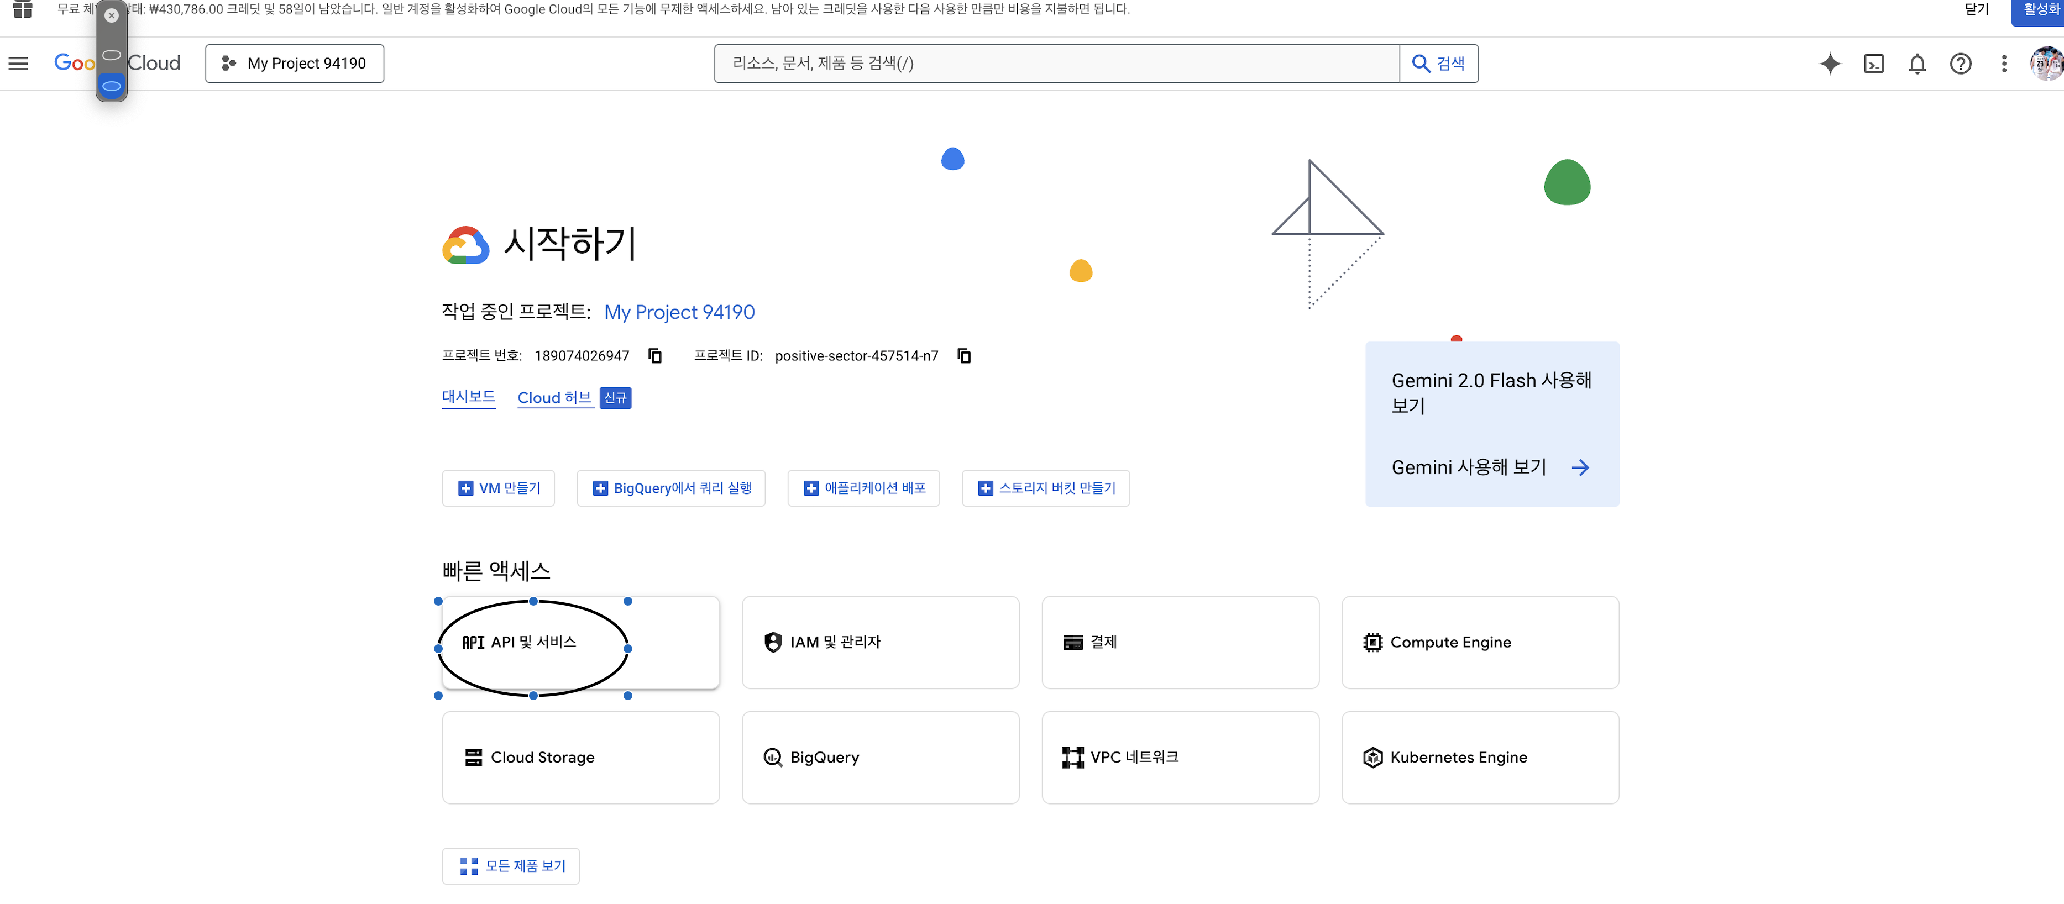Open the notifications bell
The height and width of the screenshot is (904, 2064).
click(1916, 63)
